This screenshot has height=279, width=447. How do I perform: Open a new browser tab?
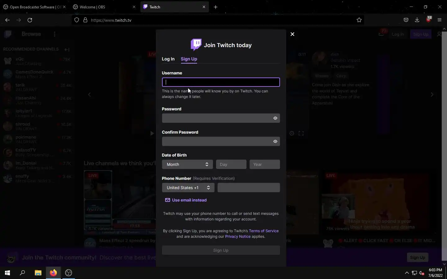point(215,7)
